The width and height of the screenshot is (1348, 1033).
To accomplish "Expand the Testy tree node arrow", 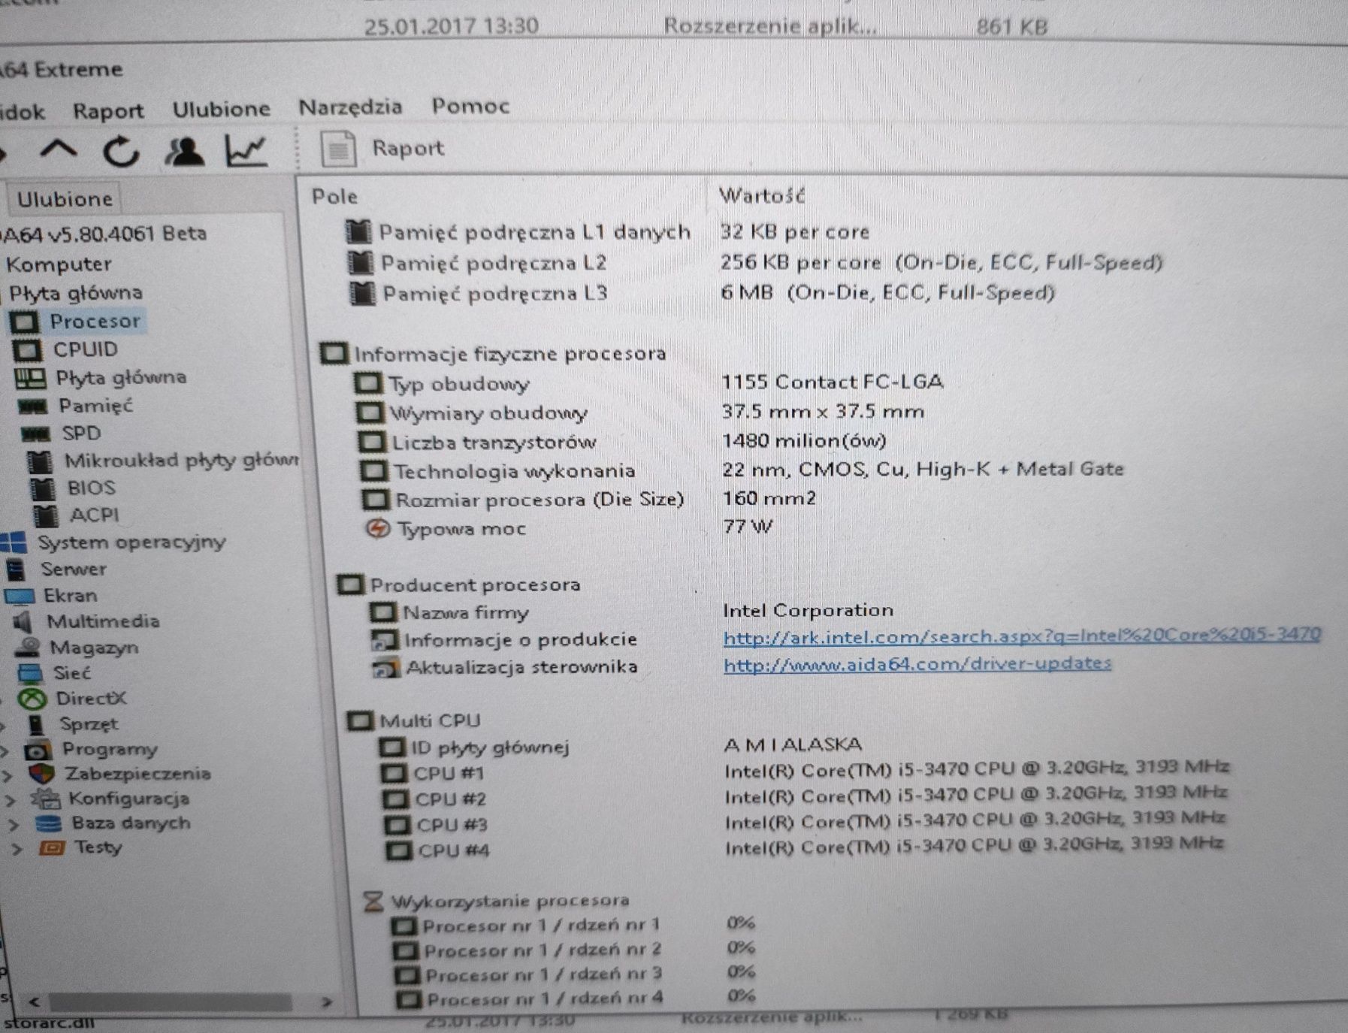I will pyautogui.click(x=17, y=849).
